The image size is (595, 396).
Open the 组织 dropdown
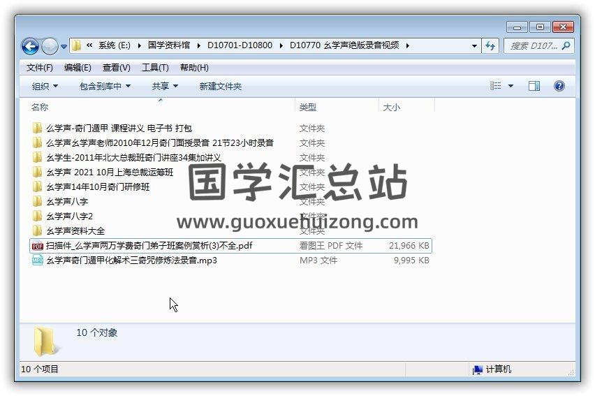tap(45, 87)
